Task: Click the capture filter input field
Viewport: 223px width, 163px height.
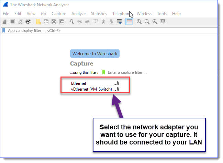Action: click(x=163, y=72)
